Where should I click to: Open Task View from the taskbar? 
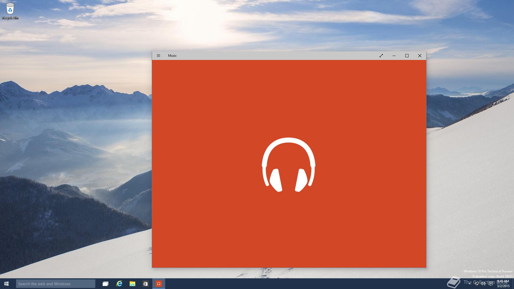[105, 284]
